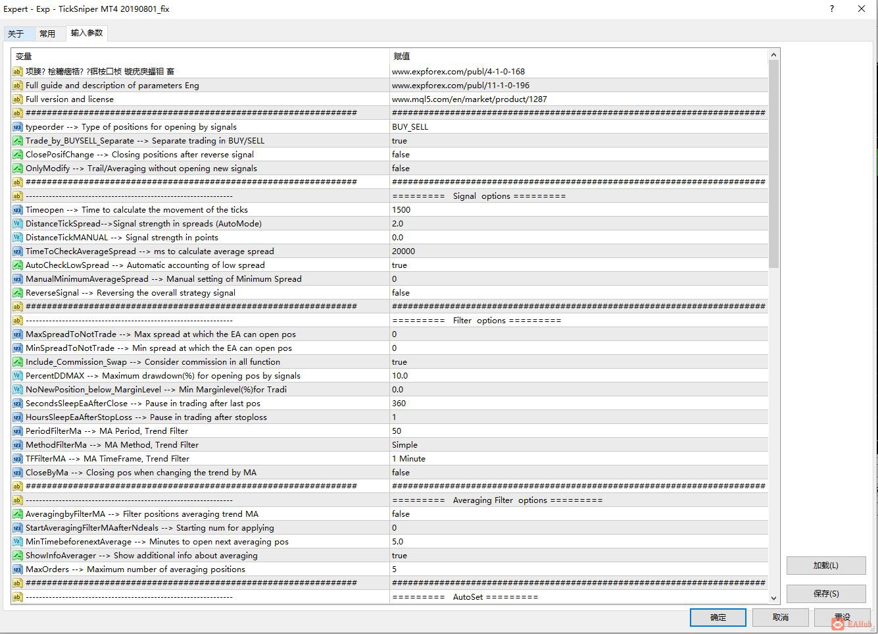Select the icon next to PercentDDMAX
This screenshot has width=878, height=634.
[x=18, y=376]
